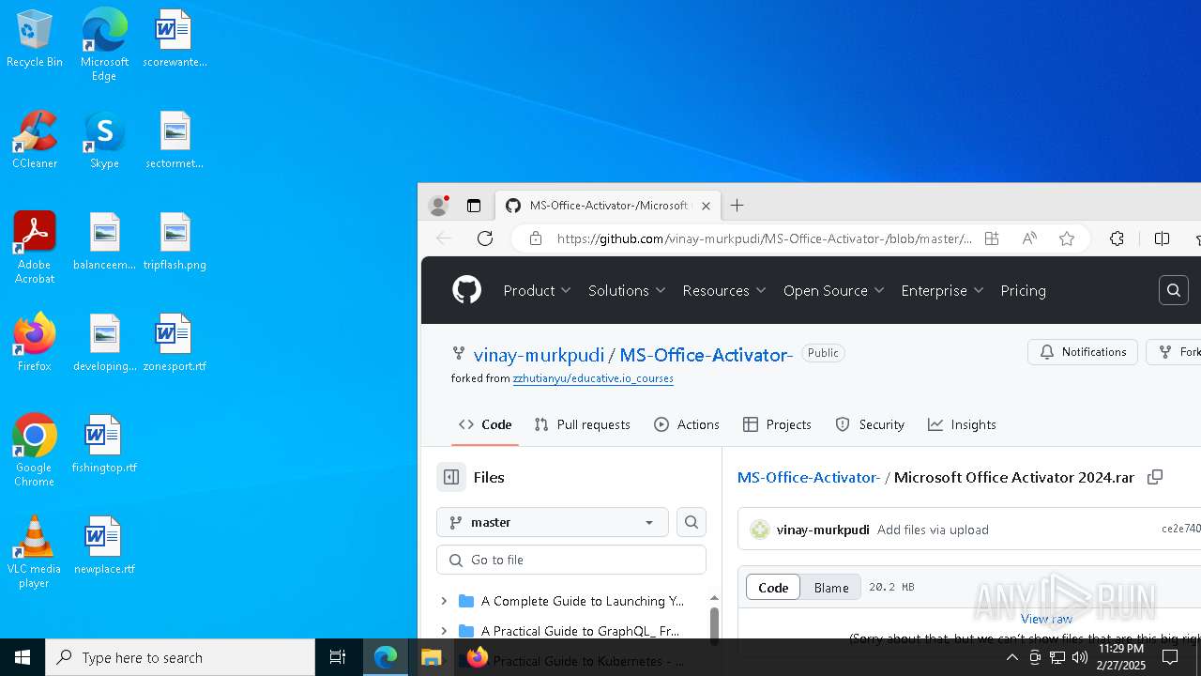The width and height of the screenshot is (1201, 676).
Task: Open Google Chrome desktop shortcut
Action: click(x=35, y=451)
